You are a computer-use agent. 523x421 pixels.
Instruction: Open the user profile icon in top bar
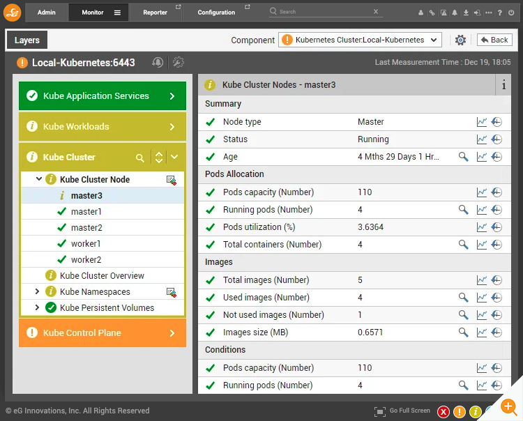pos(421,13)
